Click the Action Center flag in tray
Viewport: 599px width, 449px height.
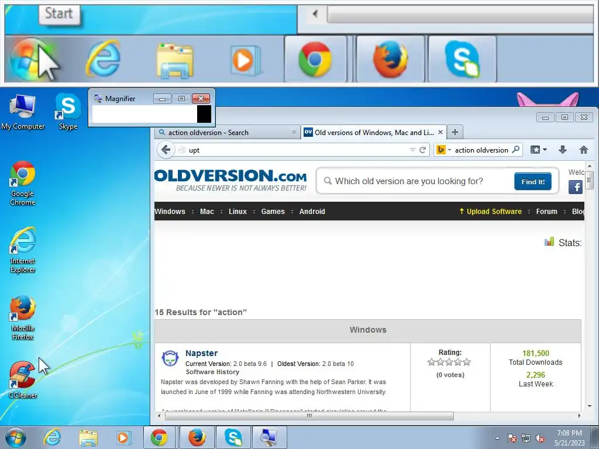click(x=511, y=438)
